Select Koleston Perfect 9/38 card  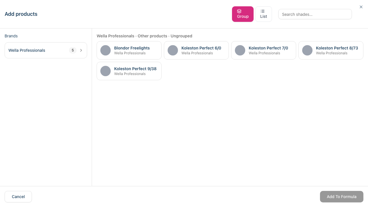point(129,71)
